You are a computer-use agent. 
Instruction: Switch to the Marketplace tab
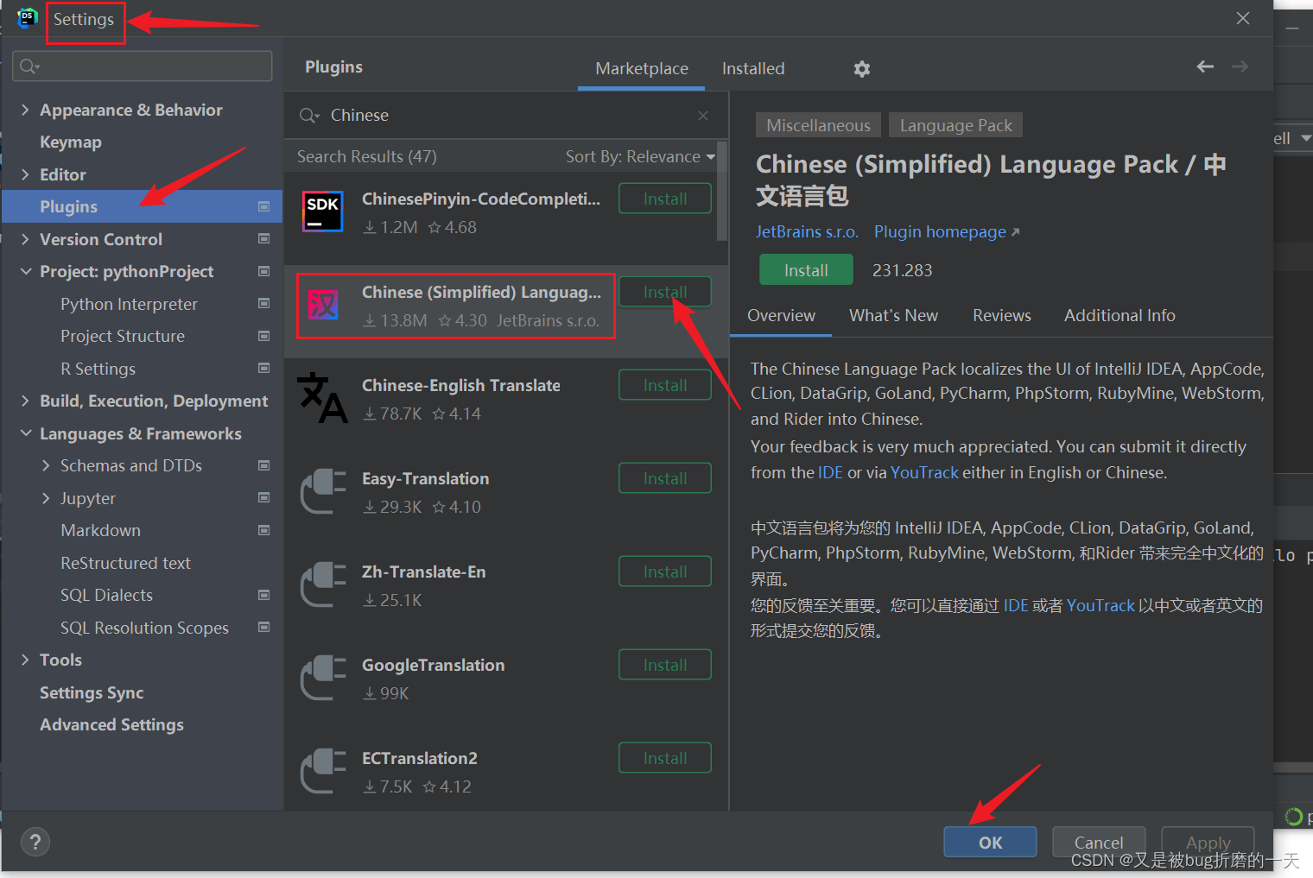pos(642,68)
